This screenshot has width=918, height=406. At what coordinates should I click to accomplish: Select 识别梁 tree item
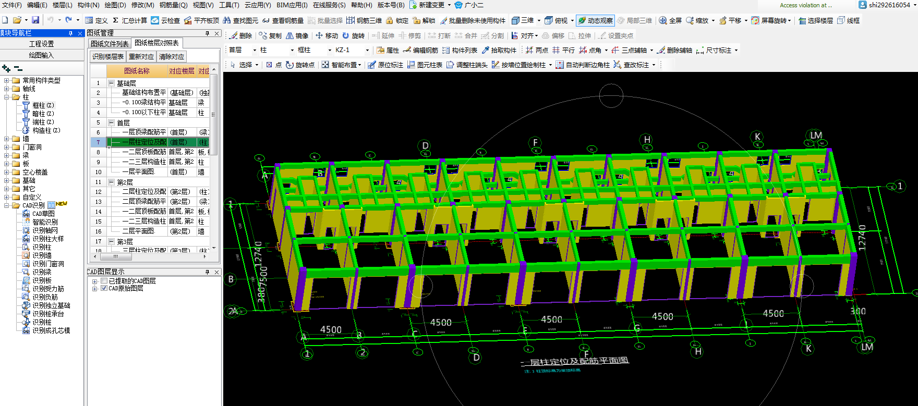pos(42,272)
